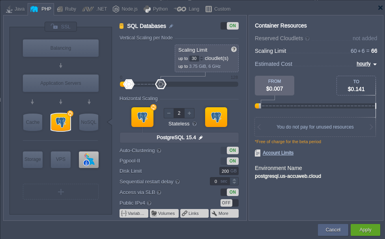Select the Docker/Kubernetes extra node icon
The height and width of the screenshot is (239, 385).
point(89,160)
